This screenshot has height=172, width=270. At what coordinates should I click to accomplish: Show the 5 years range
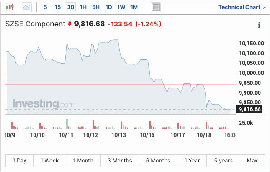[x=223, y=161]
